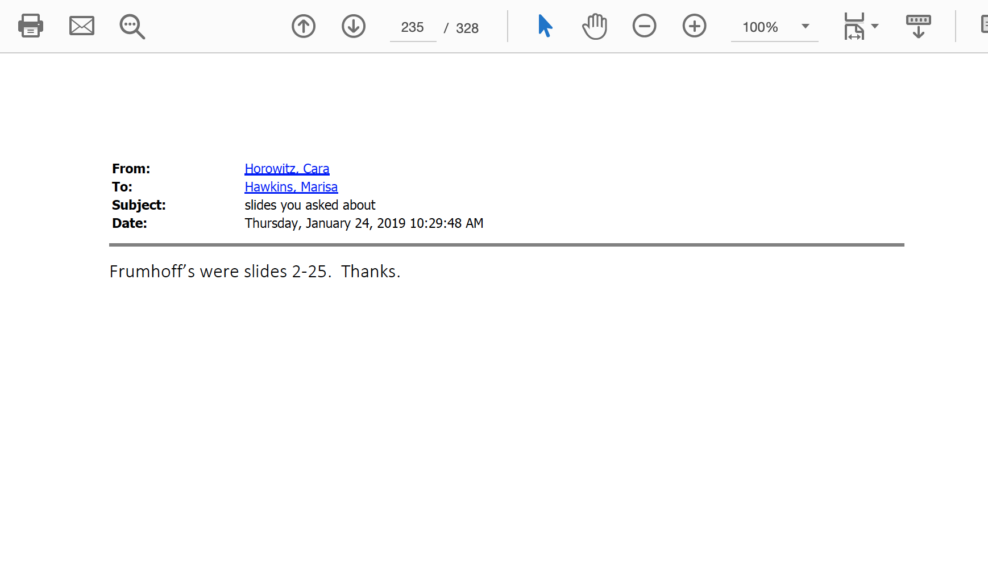Image resolution: width=988 pixels, height=575 pixels.
Task: Click the scrolling mode toolbar icon
Action: pyautogui.click(x=918, y=26)
